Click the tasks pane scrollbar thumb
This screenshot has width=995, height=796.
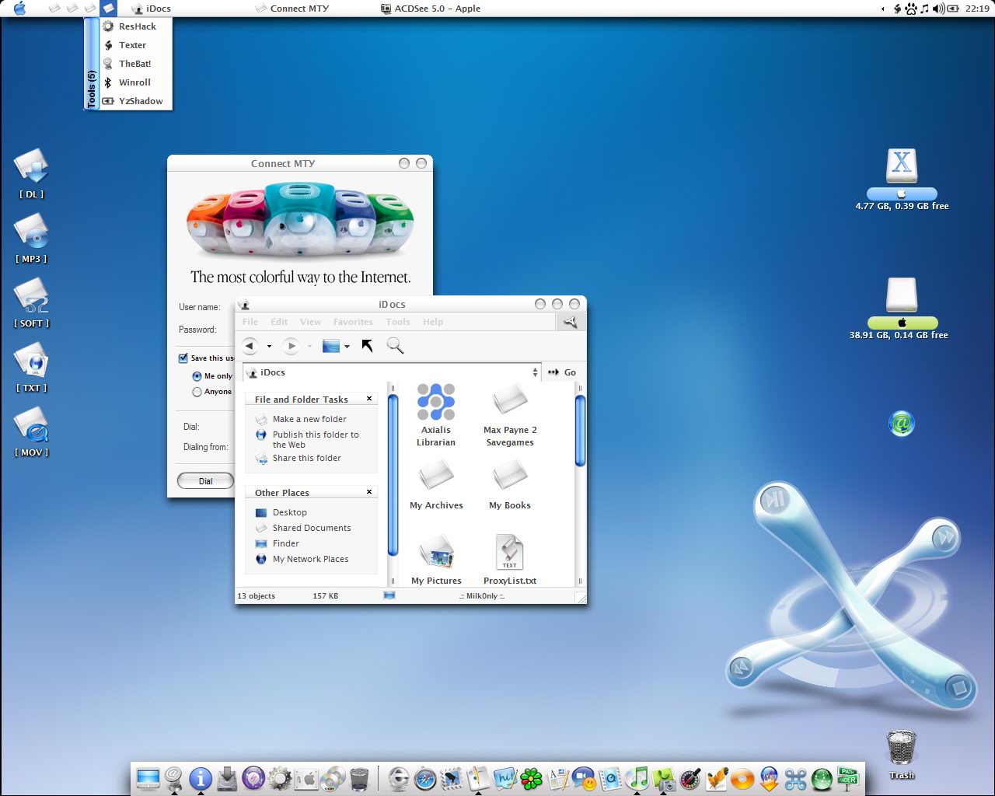(393, 476)
